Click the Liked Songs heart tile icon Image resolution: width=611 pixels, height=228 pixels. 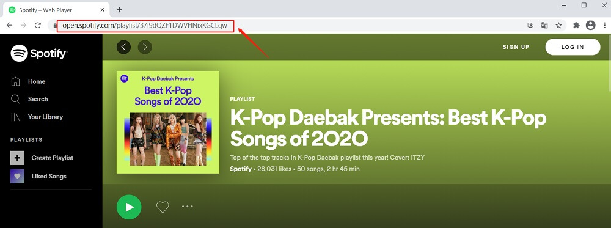coord(17,176)
